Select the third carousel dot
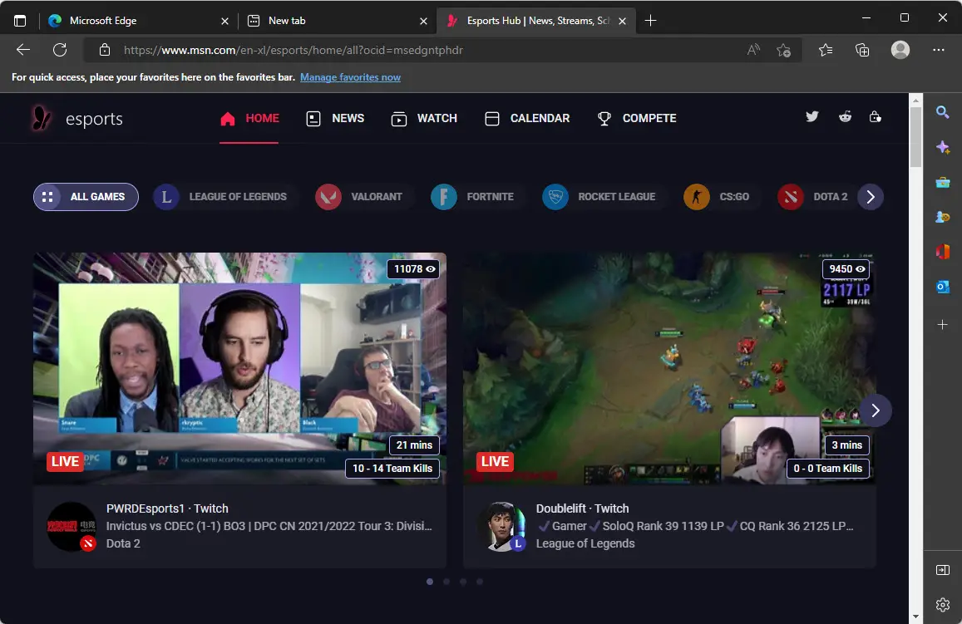962x624 pixels. click(x=462, y=582)
